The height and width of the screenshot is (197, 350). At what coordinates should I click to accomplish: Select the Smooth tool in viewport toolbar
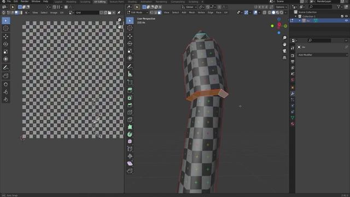tap(130, 141)
